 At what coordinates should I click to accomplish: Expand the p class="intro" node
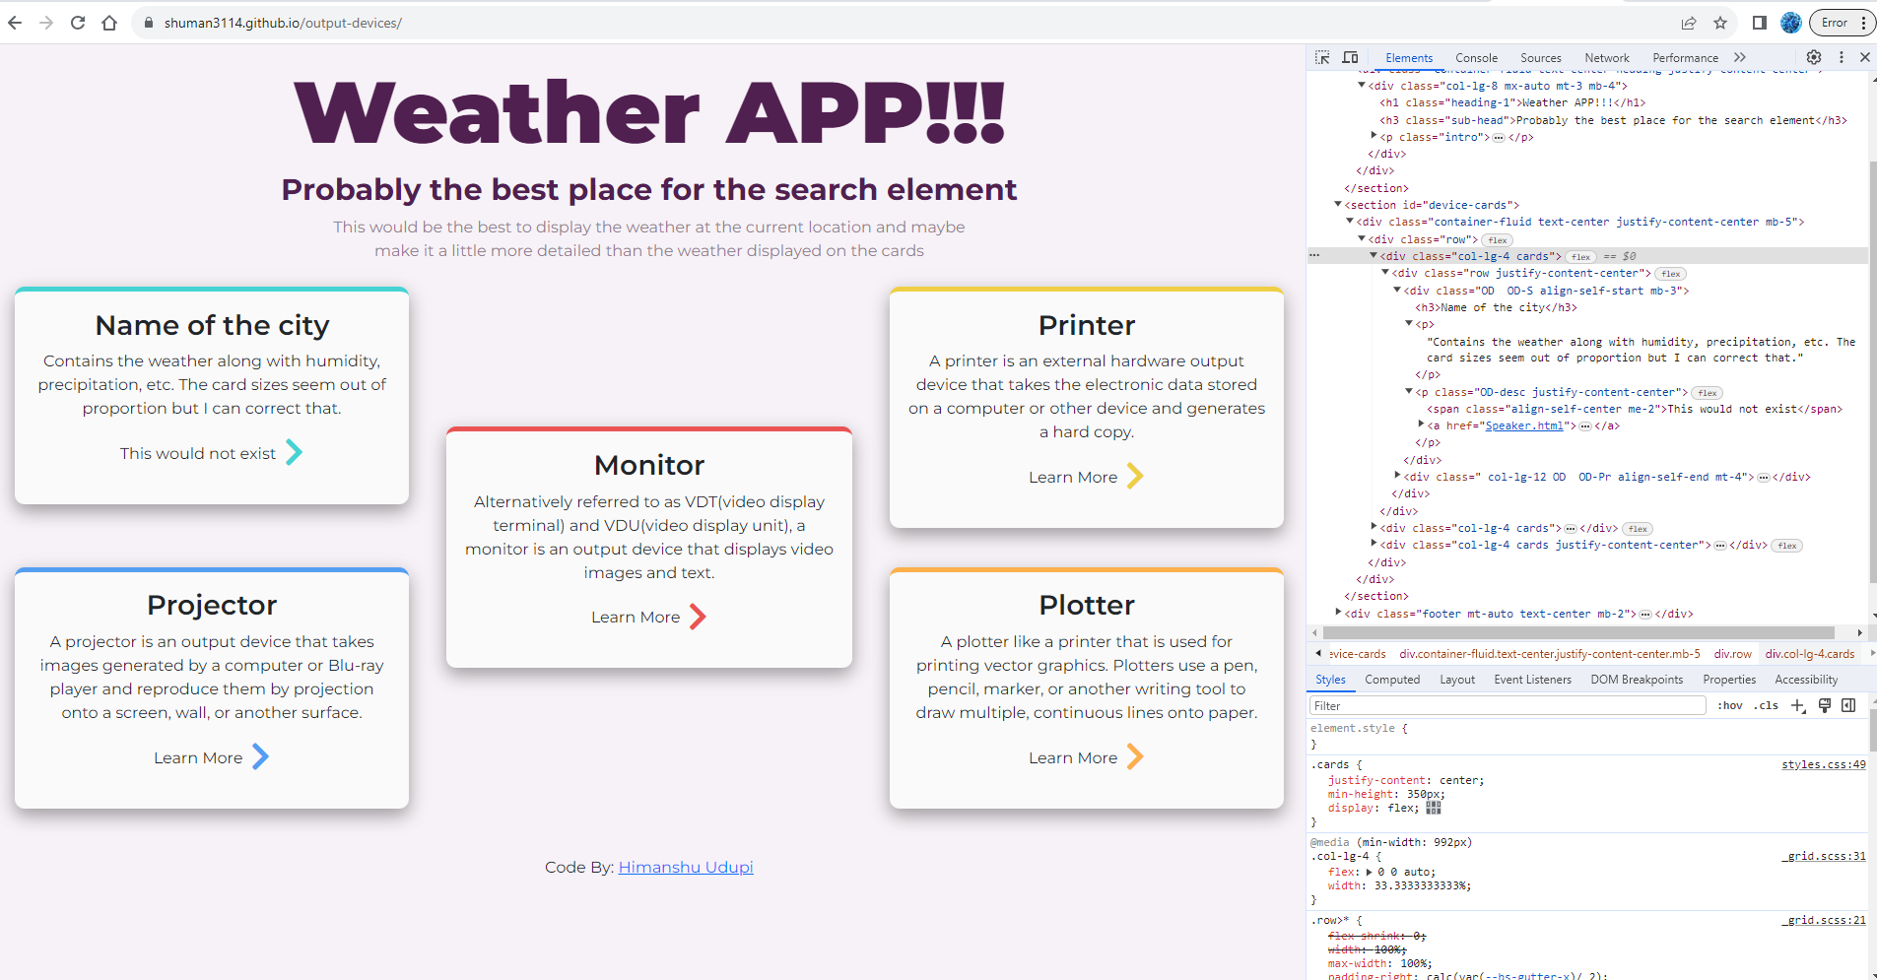1374,136
